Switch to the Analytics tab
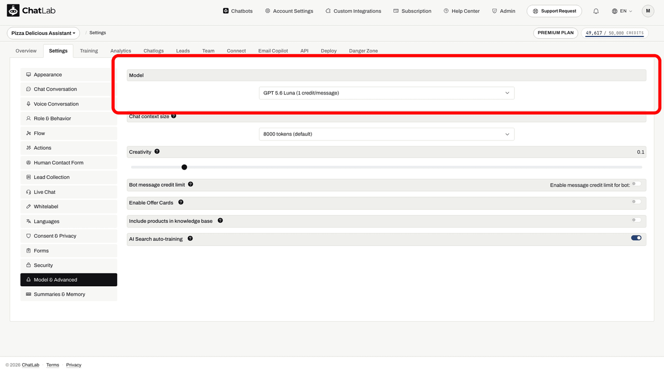This screenshot has width=664, height=373. (x=121, y=51)
